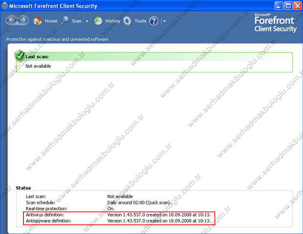Start a scan via Scan label
The image size is (303, 234).
pos(77,21)
